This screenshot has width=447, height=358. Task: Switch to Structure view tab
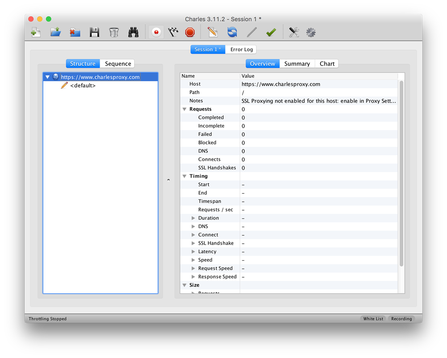(83, 63)
